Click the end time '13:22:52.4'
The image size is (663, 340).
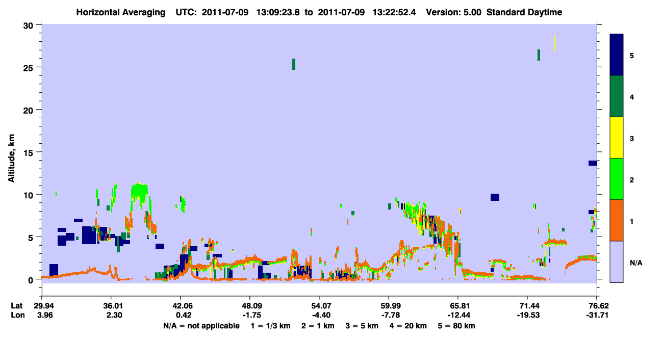point(395,12)
